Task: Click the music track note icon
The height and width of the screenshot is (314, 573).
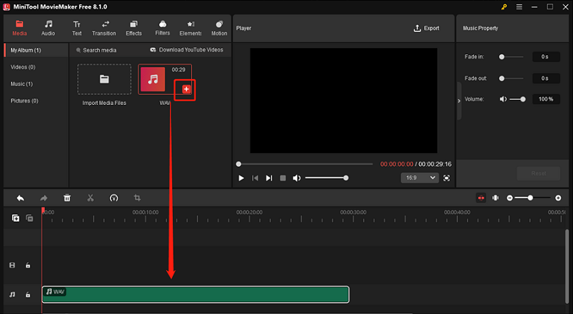Action: pos(12,294)
